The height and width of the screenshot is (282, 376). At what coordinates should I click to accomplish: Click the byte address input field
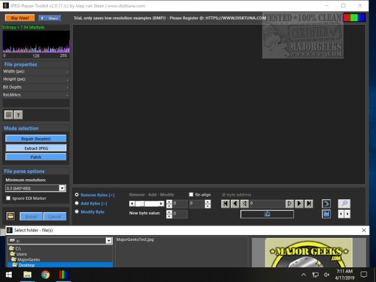click(x=267, y=204)
